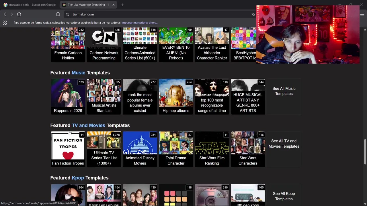Open the 4th gen kpop template
367x206 pixels.
click(248, 195)
